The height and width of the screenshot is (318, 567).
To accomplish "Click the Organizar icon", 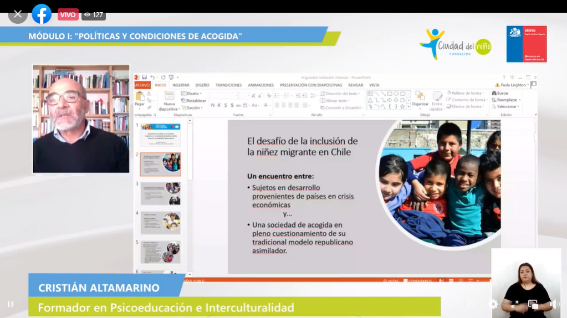I will (420, 99).
